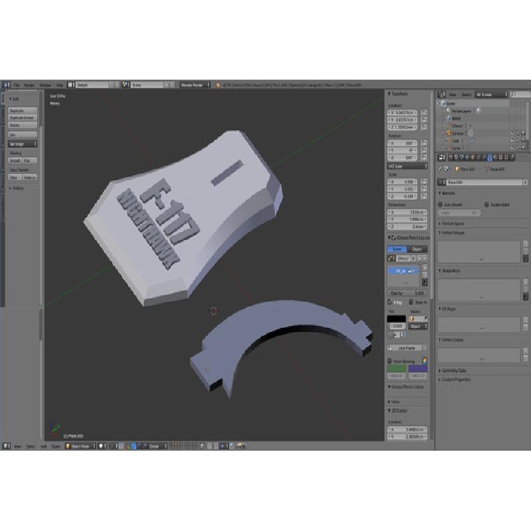
Task: Click the Scene icon in outliner
Action: tap(443, 104)
